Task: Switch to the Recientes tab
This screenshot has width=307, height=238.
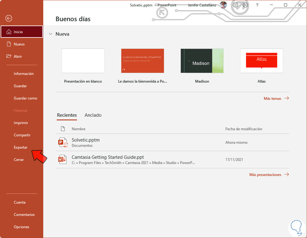Action: pos(67,115)
